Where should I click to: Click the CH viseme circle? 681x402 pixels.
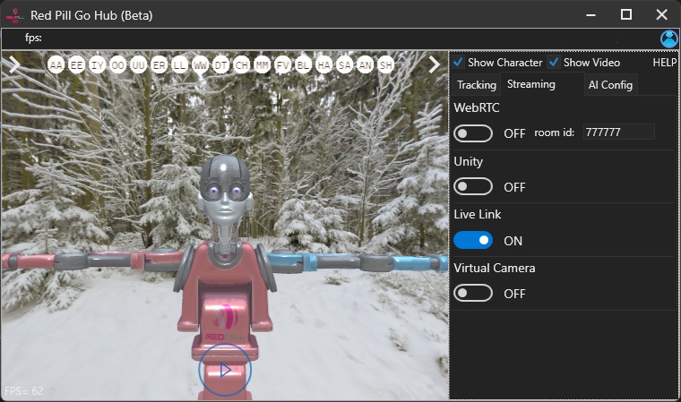click(242, 65)
